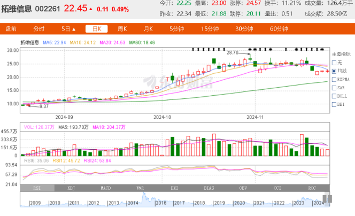Click the volume MA10: 204.37万 label

pos(109,127)
